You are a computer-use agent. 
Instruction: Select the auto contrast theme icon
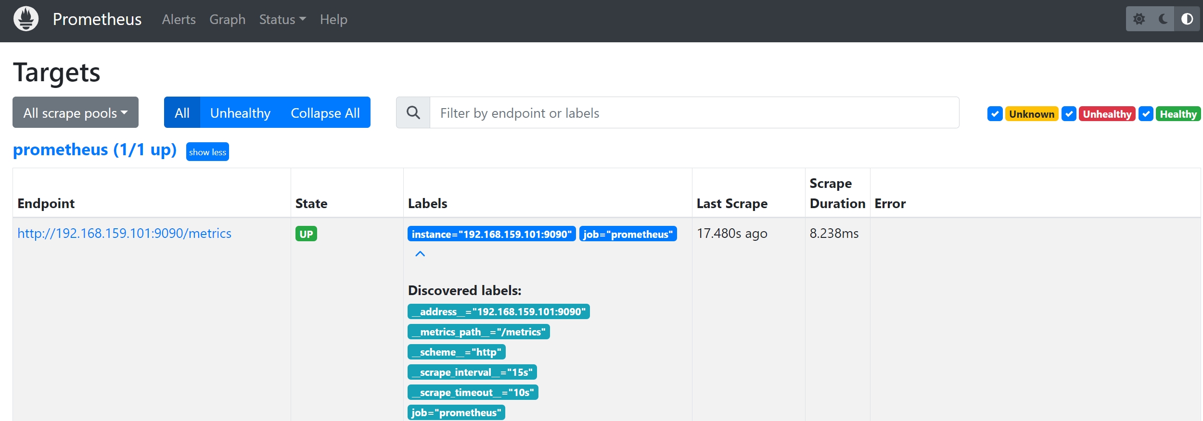1187,19
